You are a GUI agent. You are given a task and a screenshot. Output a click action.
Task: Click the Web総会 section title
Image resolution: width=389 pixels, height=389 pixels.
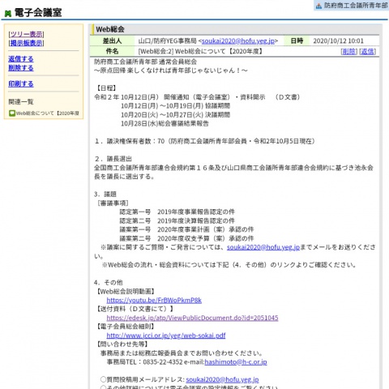[x=110, y=29]
